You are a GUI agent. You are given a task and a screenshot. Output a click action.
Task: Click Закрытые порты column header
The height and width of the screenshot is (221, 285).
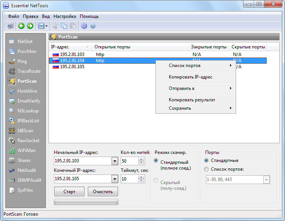tap(209, 47)
